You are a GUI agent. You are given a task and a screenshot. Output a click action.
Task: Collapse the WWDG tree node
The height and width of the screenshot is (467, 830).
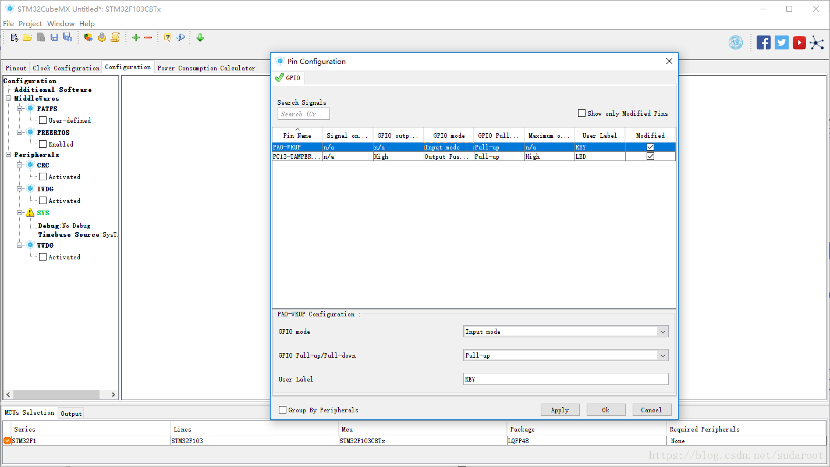19,245
